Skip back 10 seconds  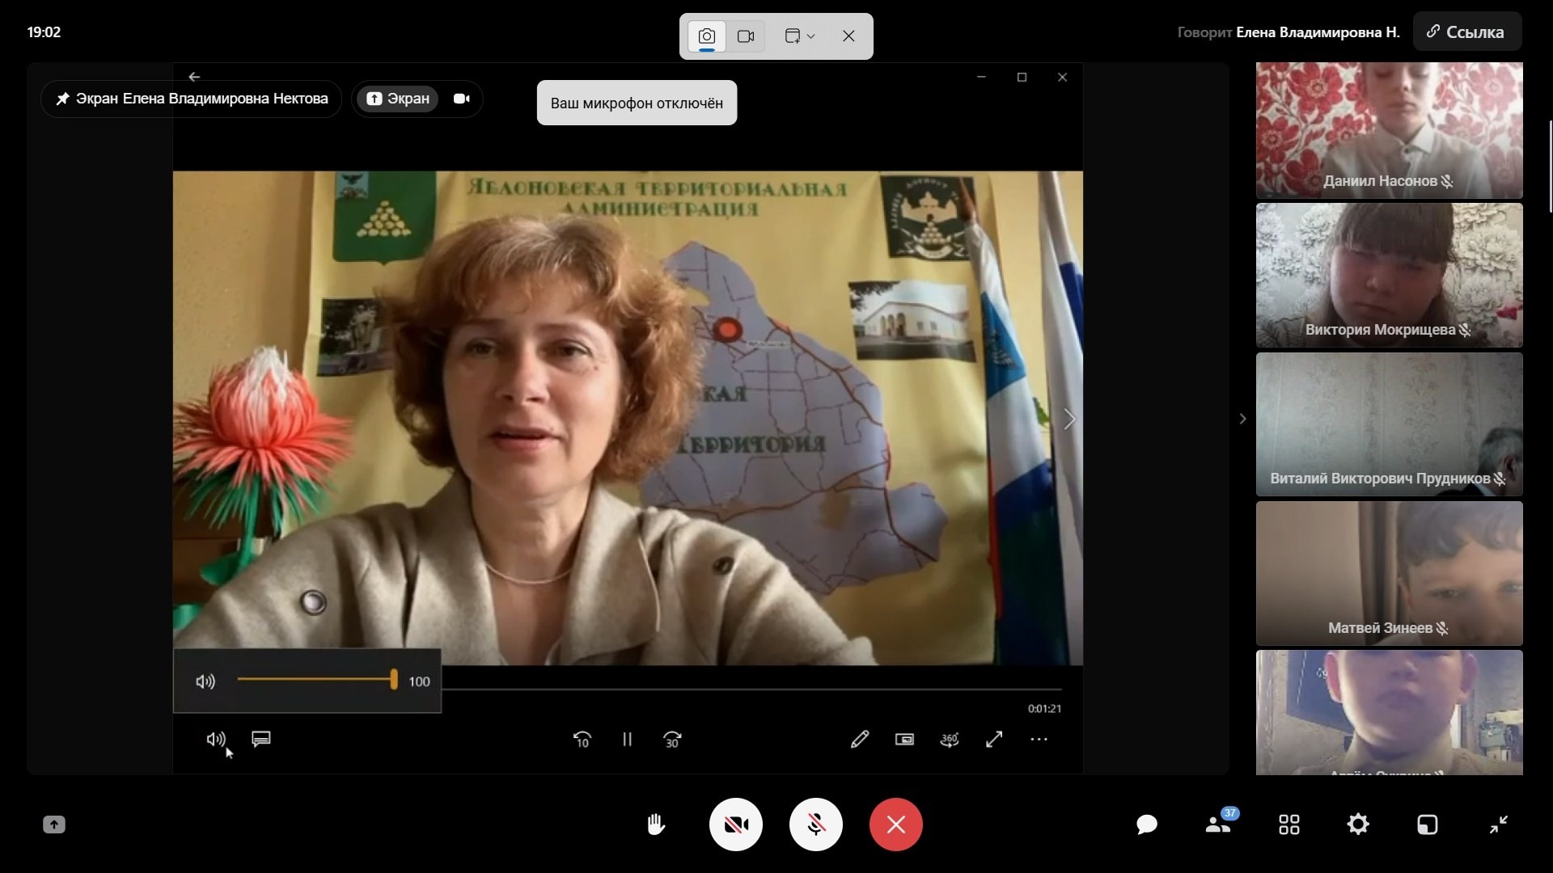pyautogui.click(x=582, y=740)
